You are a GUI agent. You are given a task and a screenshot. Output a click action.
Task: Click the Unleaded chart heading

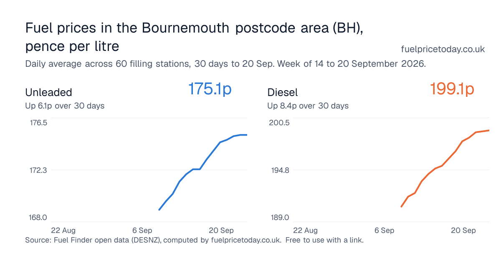pyautogui.click(x=48, y=92)
